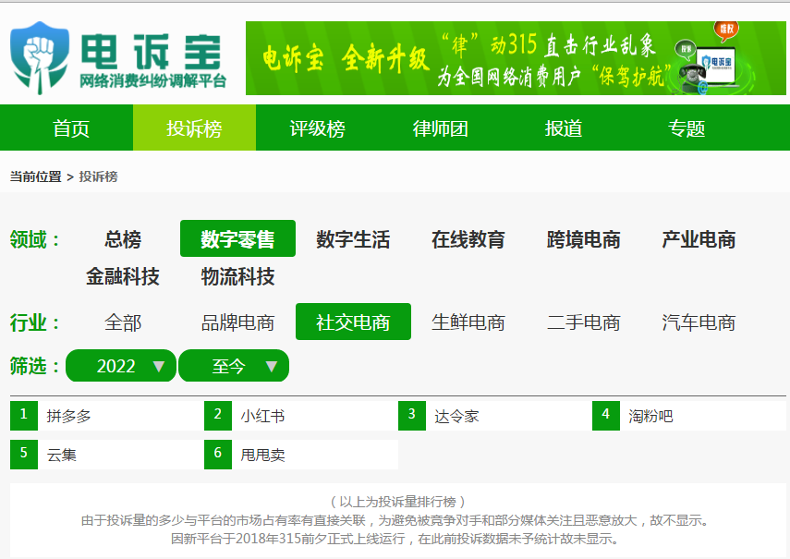Image resolution: width=790 pixels, height=559 pixels.
Task: Open 律师团 in navigation bar
Action: 441,128
